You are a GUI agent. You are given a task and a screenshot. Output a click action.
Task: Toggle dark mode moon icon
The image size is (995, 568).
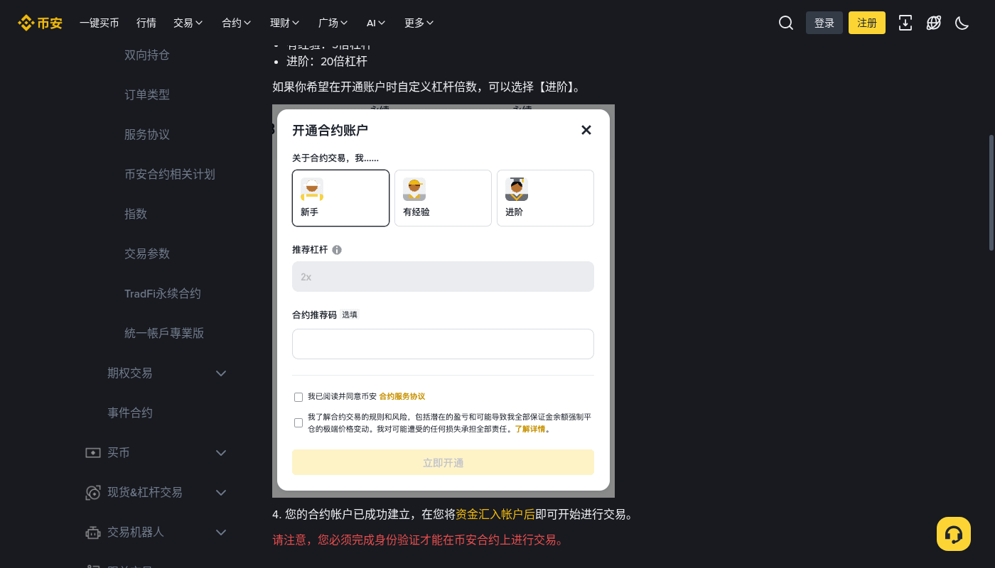pyautogui.click(x=962, y=23)
